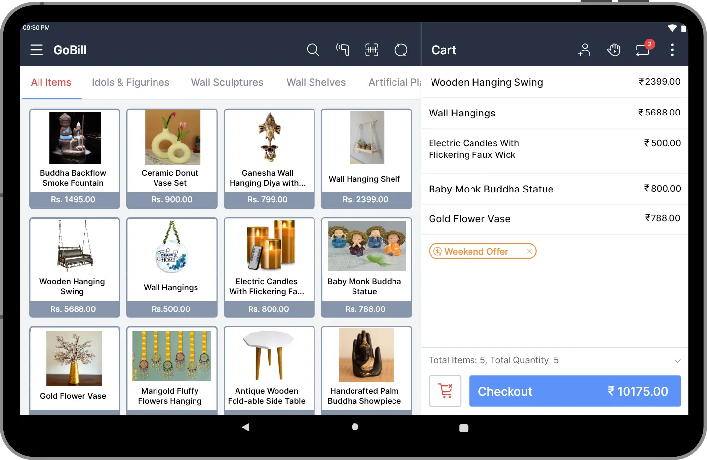
Task: Activate the barcode scanner gun icon
Action: pos(342,50)
